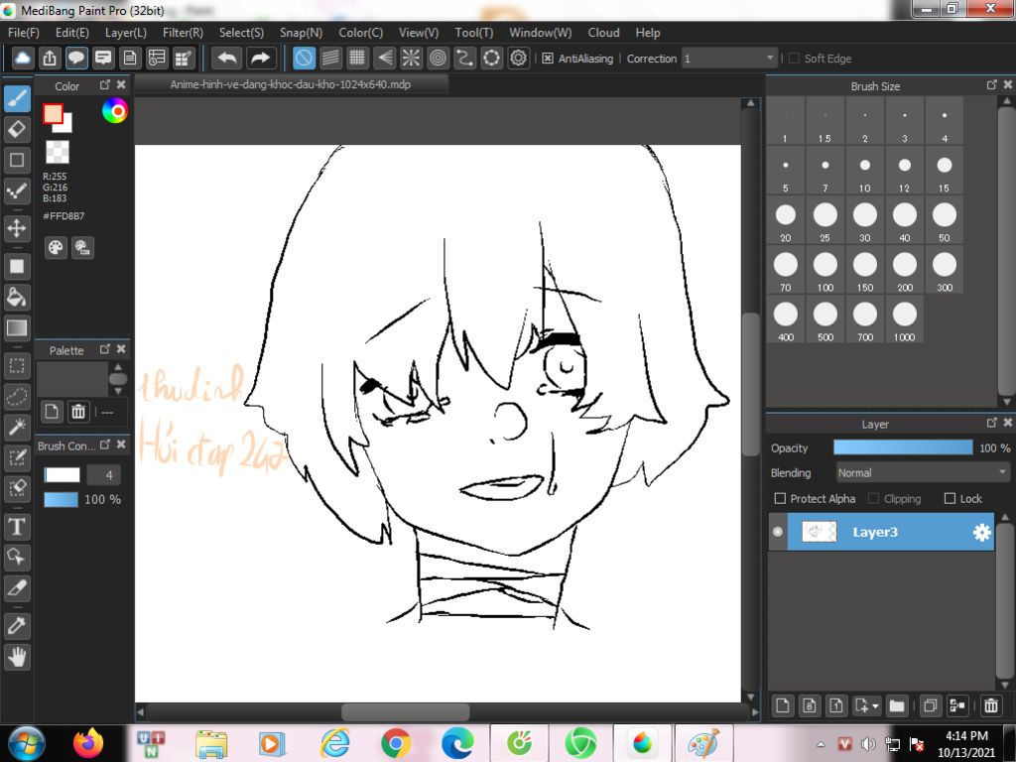The image size is (1016, 762).
Task: Open snap settings gear icon
Action: (x=518, y=59)
